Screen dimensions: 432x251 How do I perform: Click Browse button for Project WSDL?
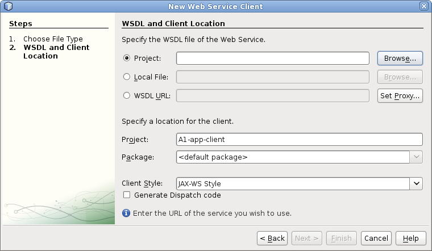click(x=400, y=58)
